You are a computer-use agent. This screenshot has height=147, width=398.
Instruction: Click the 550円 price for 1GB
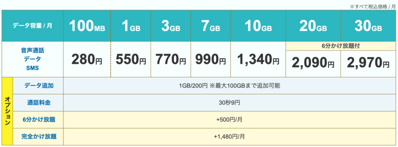point(131,59)
